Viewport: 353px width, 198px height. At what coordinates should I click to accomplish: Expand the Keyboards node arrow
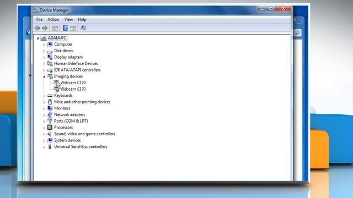(x=44, y=96)
